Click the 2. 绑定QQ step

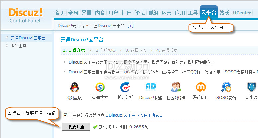[x=106, y=50]
